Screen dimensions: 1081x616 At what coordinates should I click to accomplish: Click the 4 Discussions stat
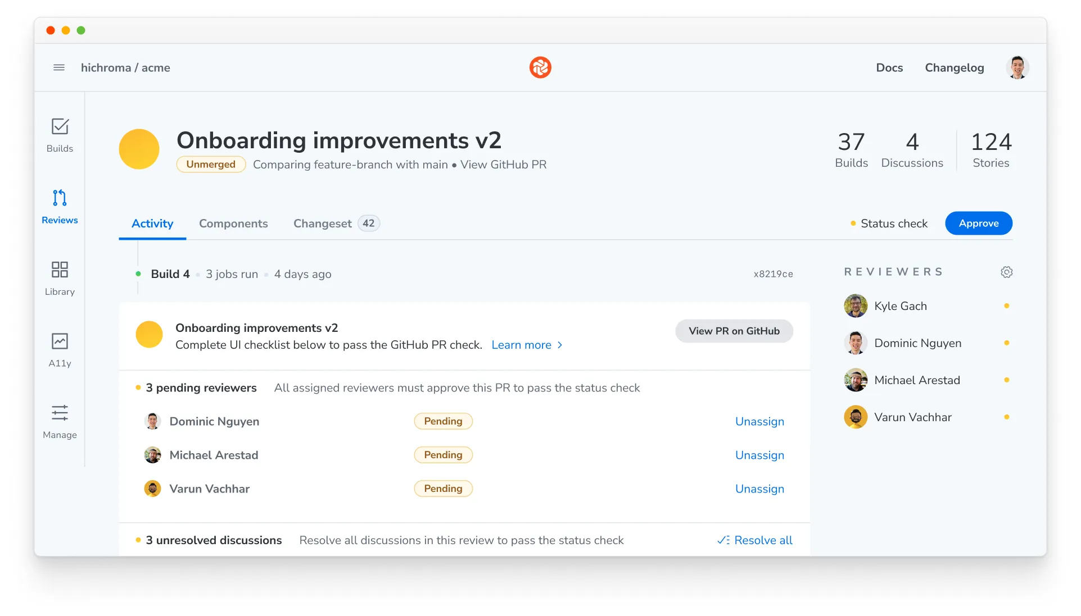[912, 149]
